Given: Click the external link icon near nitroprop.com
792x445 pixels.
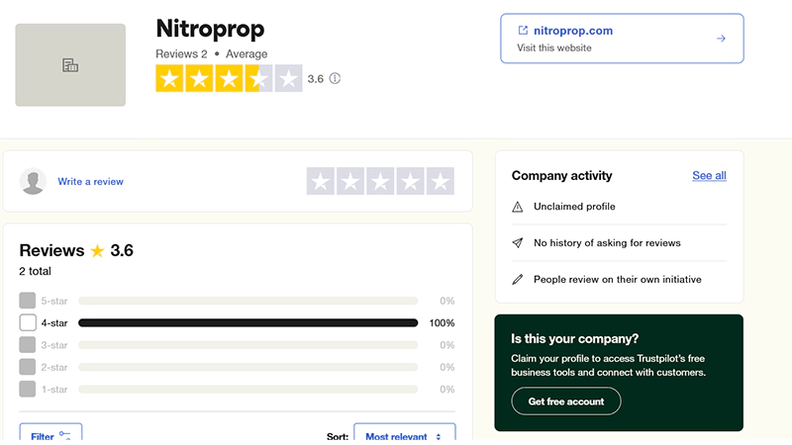Looking at the screenshot, I should click(x=523, y=31).
